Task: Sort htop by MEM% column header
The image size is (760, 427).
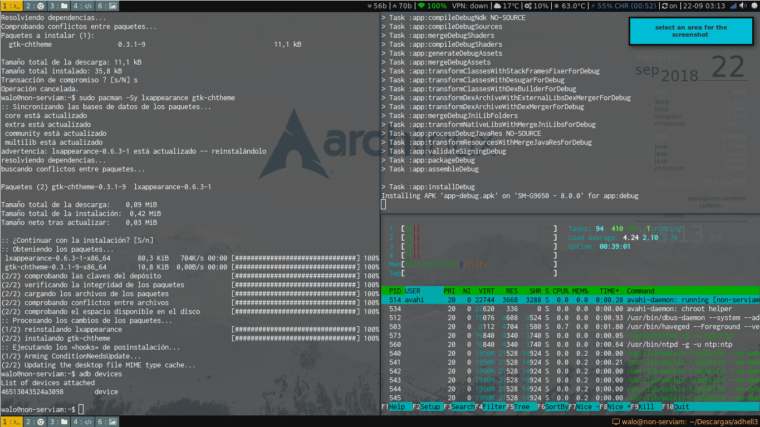Action: (x=580, y=291)
